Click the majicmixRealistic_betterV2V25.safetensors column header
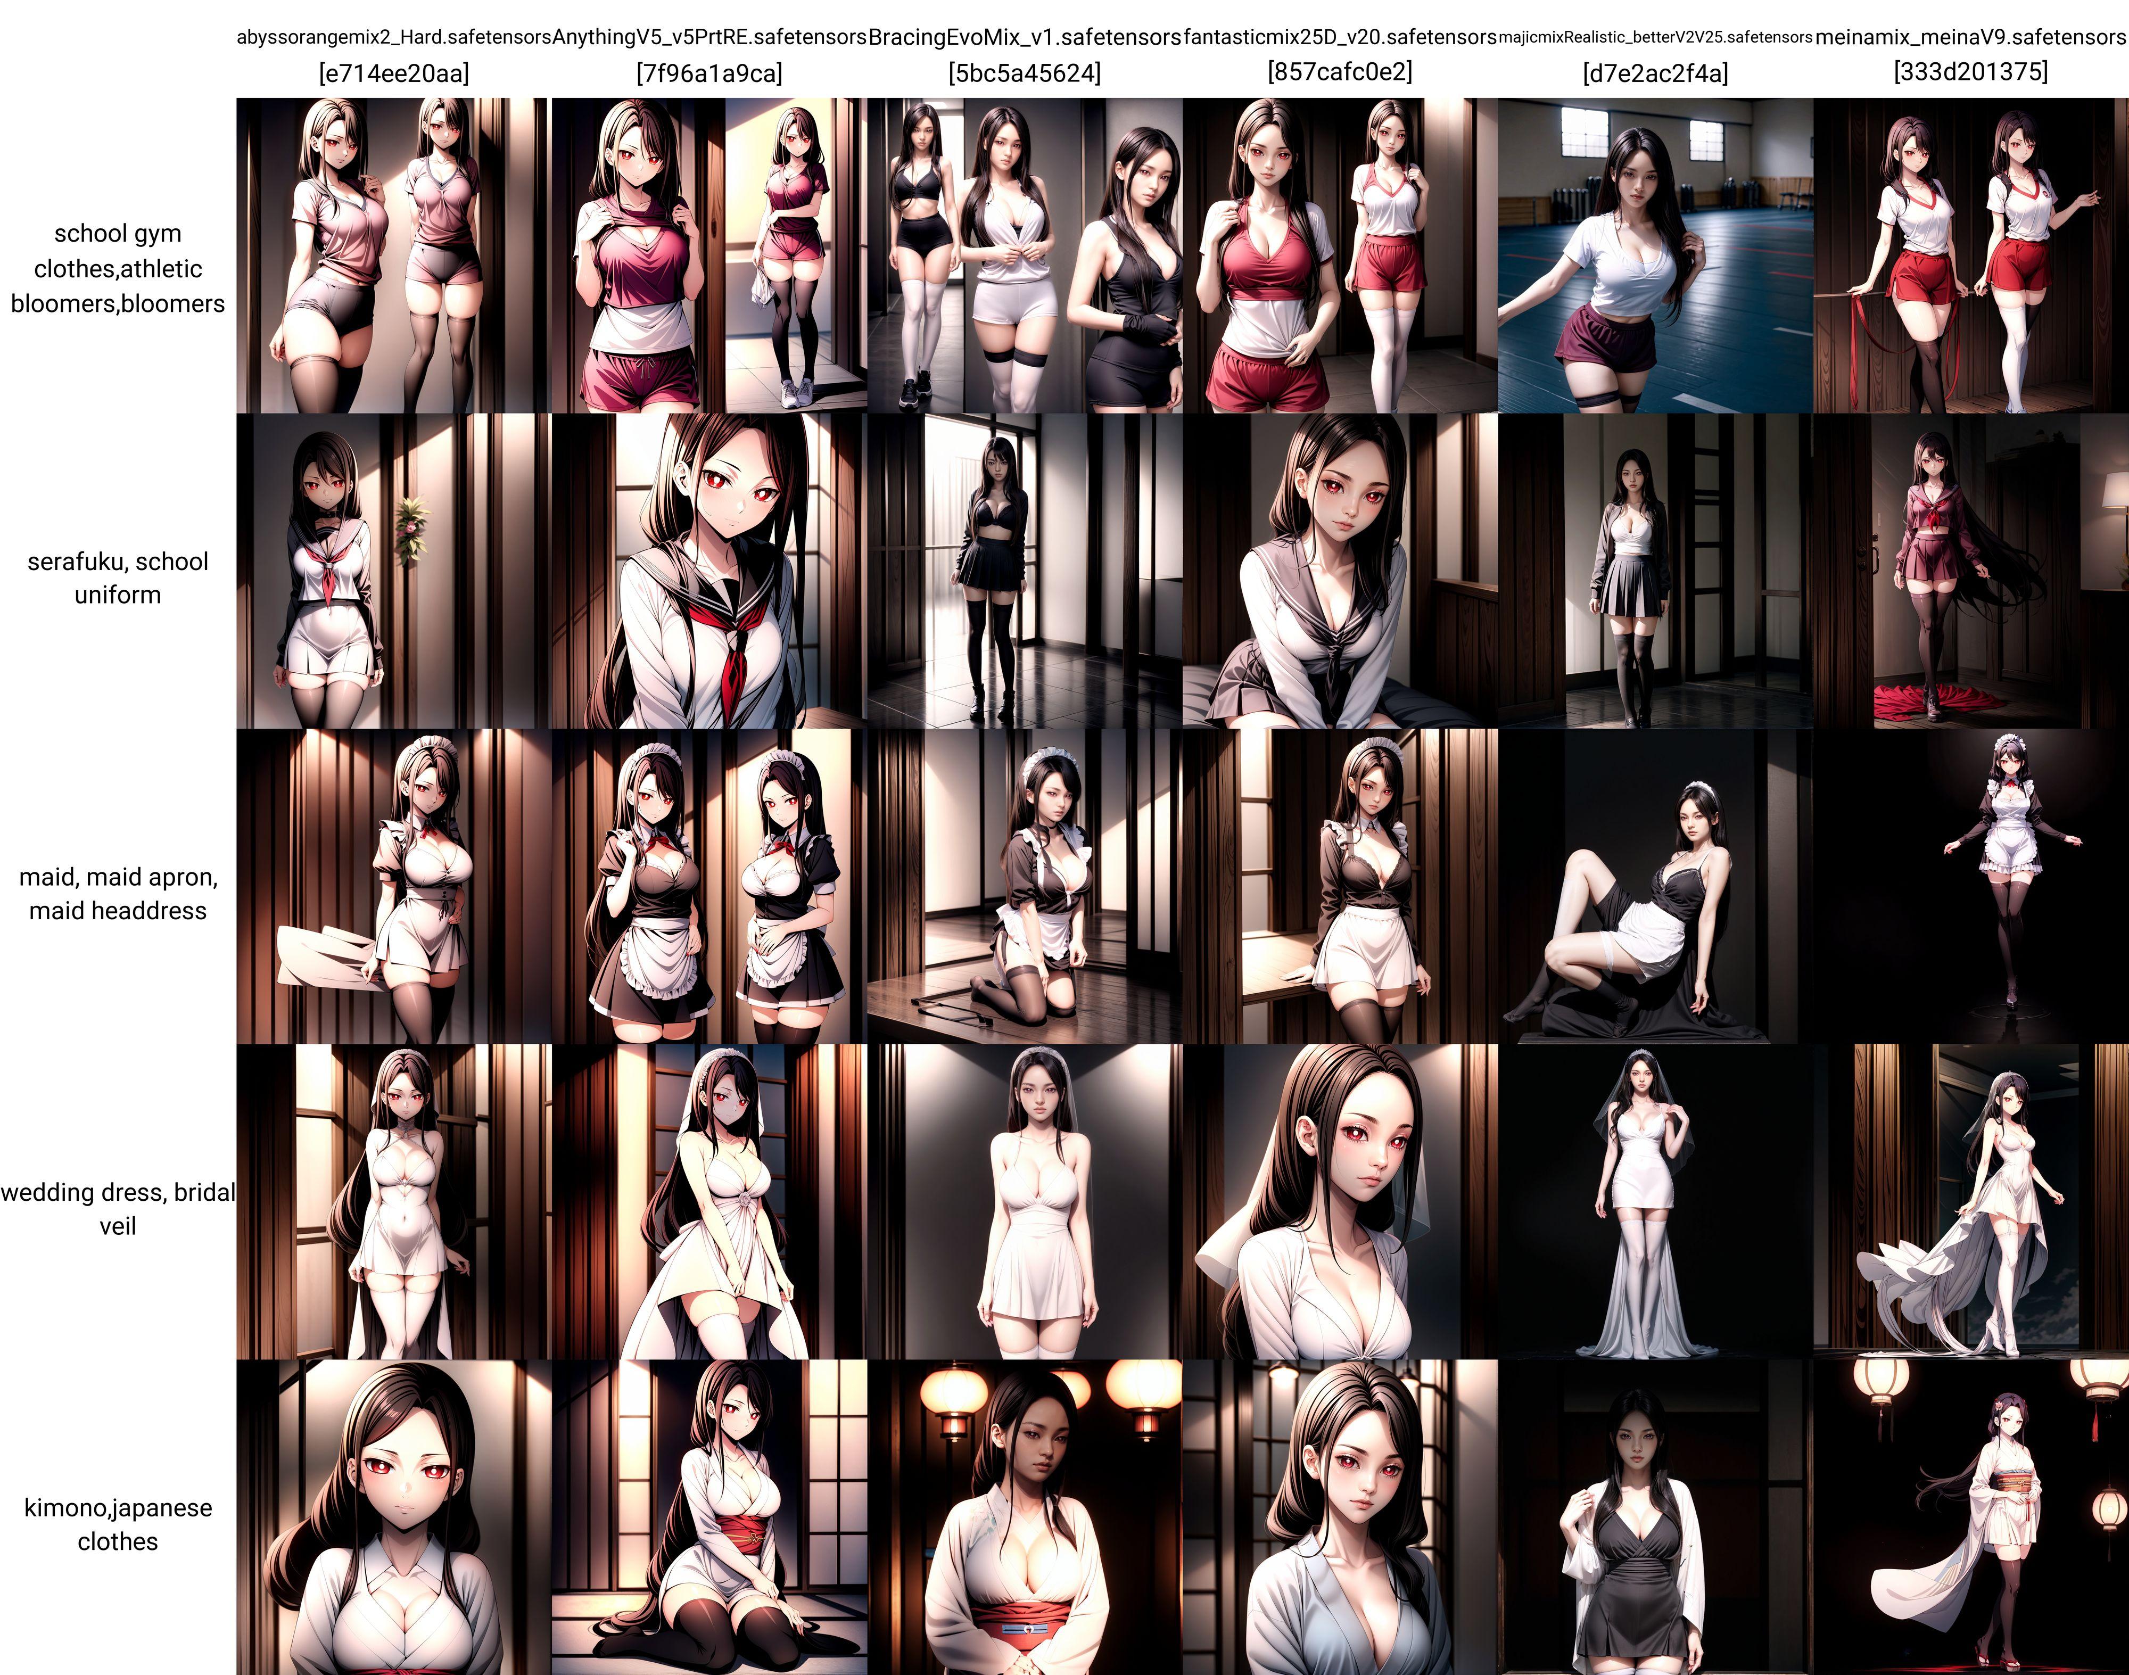Screen dimensions: 2129x1675 tap(1655, 38)
